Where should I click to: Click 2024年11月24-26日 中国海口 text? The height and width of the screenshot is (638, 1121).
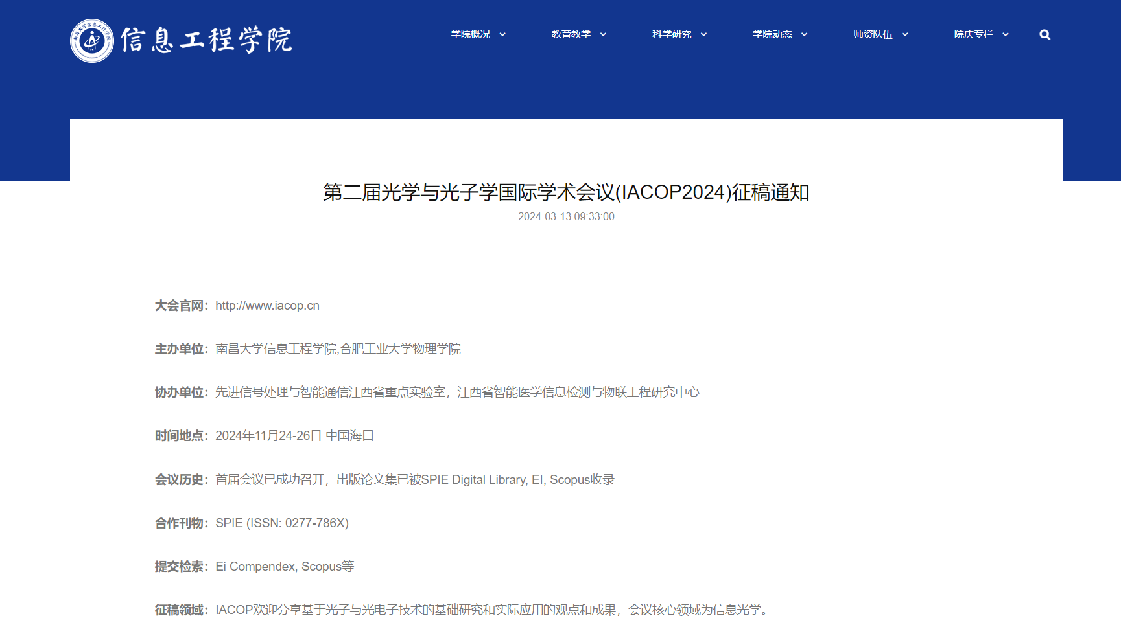point(294,436)
